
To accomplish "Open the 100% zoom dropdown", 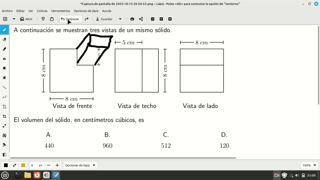I will [x=309, y=165].
